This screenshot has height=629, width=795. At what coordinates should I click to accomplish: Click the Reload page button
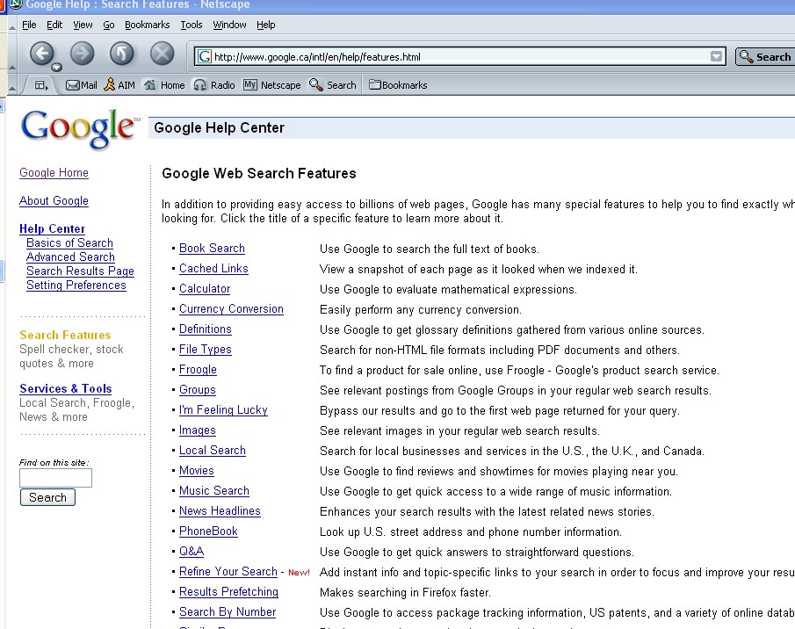122,53
